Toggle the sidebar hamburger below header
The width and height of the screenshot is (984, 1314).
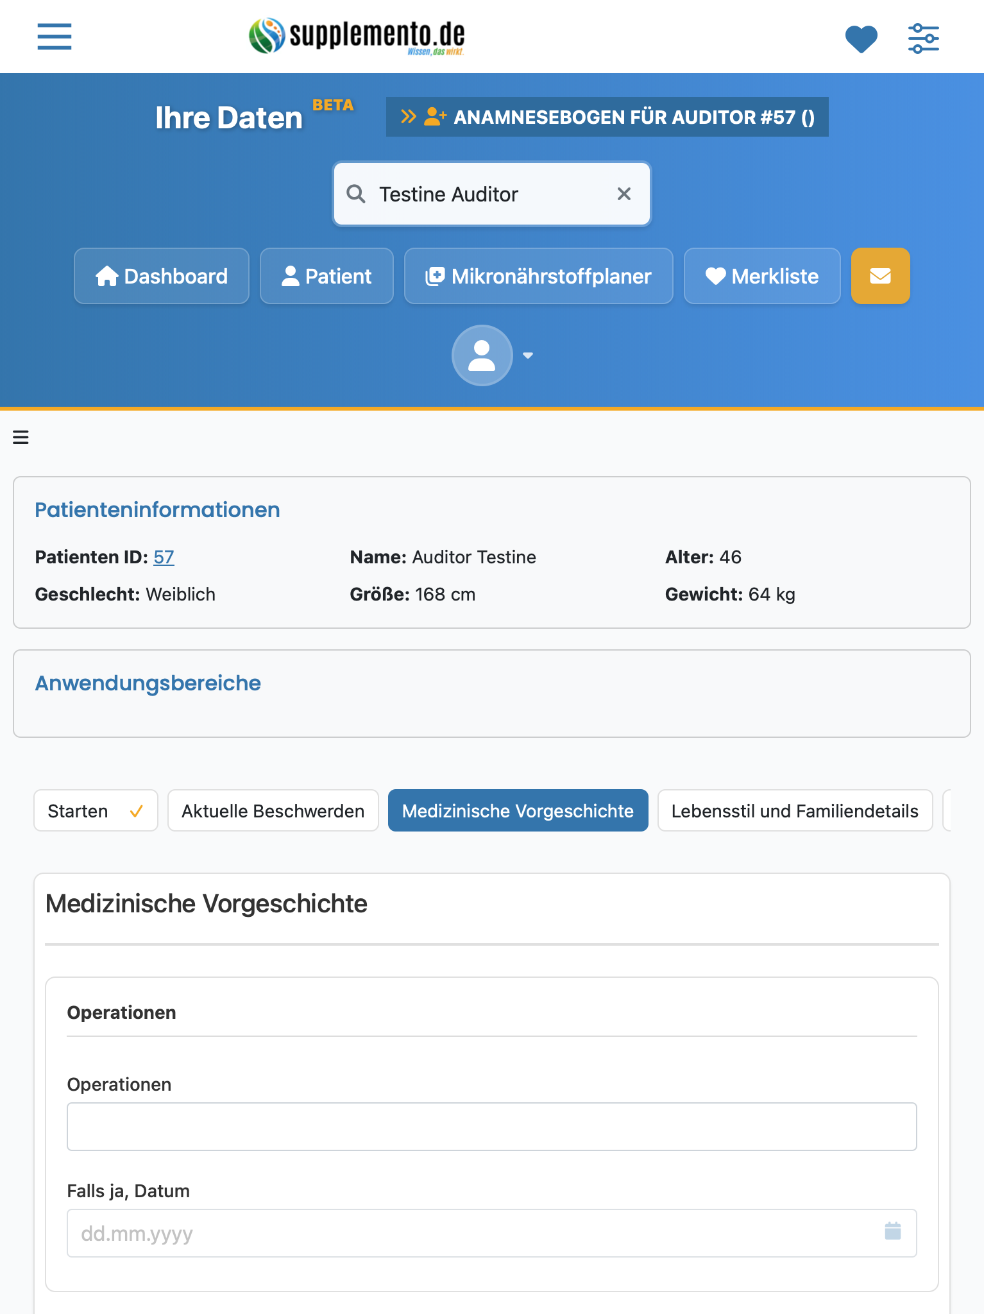coord(21,438)
